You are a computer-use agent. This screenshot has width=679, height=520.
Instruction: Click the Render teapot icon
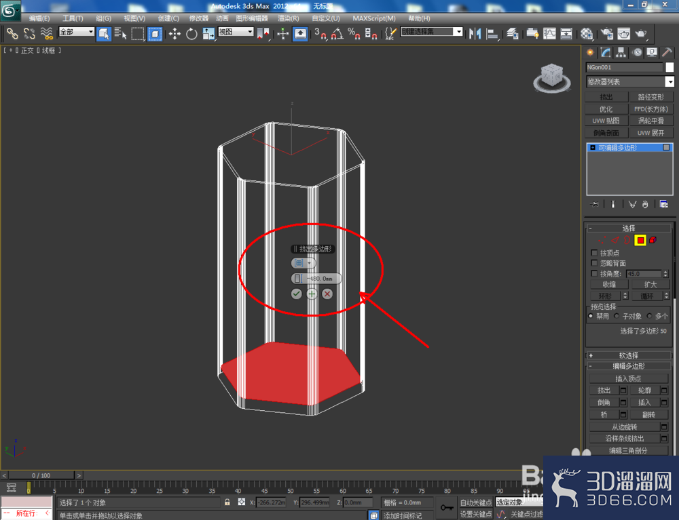click(641, 33)
